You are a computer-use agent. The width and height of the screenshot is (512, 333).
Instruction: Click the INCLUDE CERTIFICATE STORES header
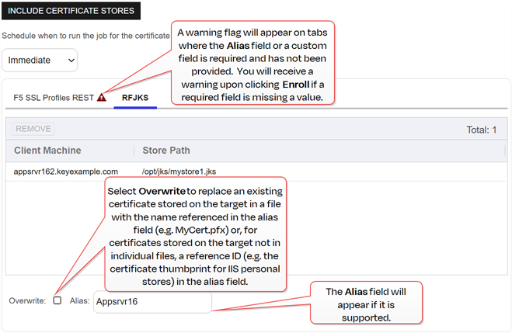(x=71, y=12)
